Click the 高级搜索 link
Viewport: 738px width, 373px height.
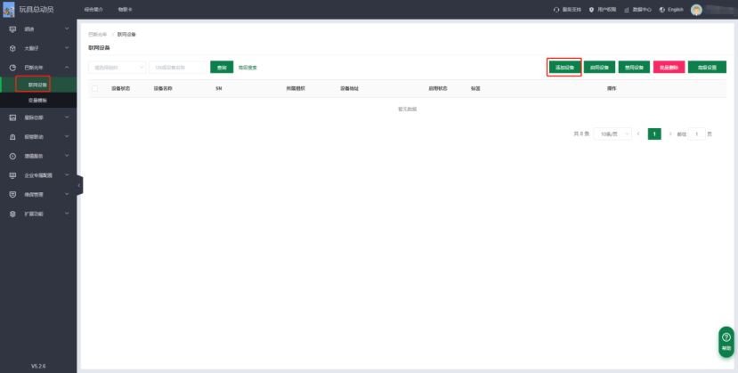coord(247,67)
